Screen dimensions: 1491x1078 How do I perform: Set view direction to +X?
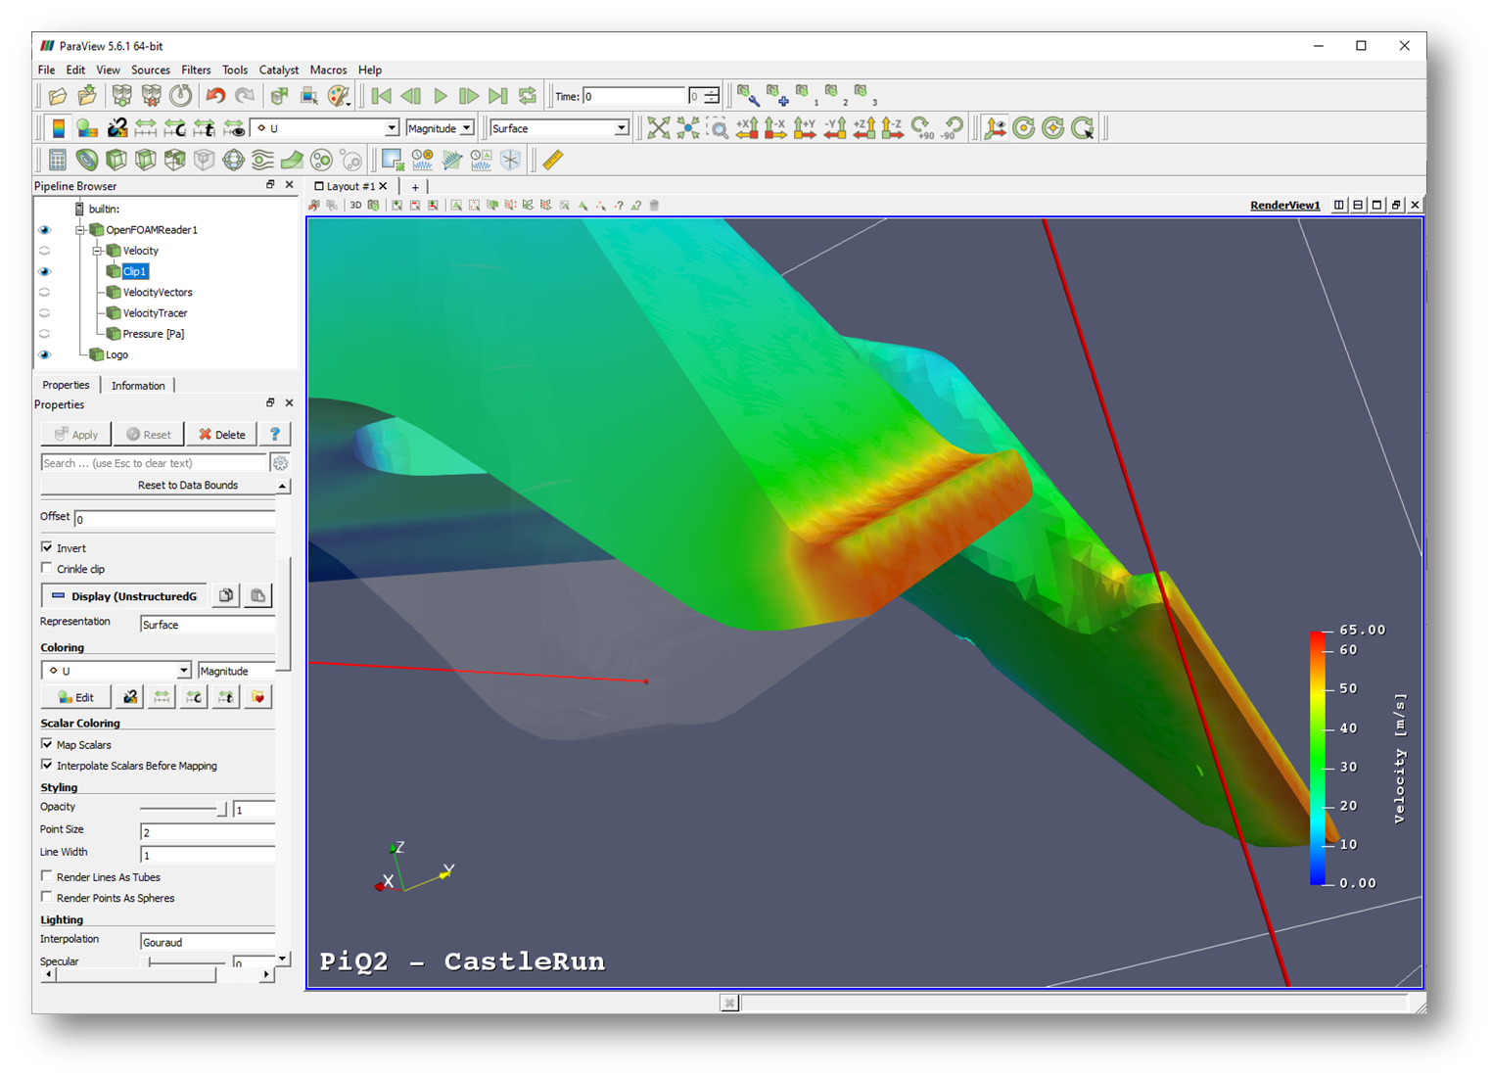coord(747,128)
